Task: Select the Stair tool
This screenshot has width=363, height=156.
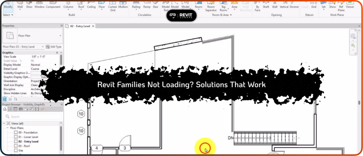Action: 156,5
